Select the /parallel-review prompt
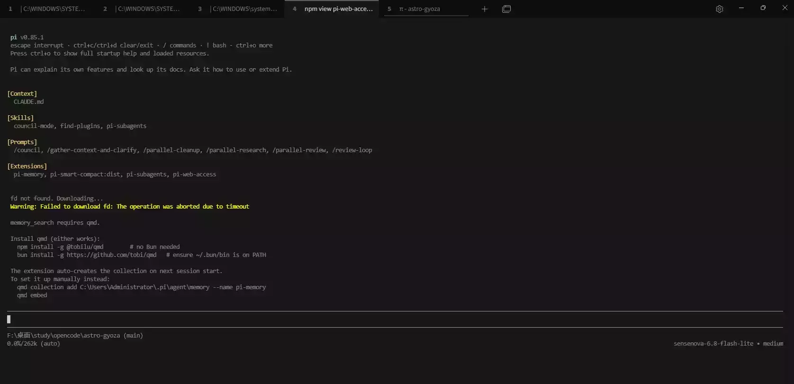Viewport: 794px width, 384px height. [299, 150]
